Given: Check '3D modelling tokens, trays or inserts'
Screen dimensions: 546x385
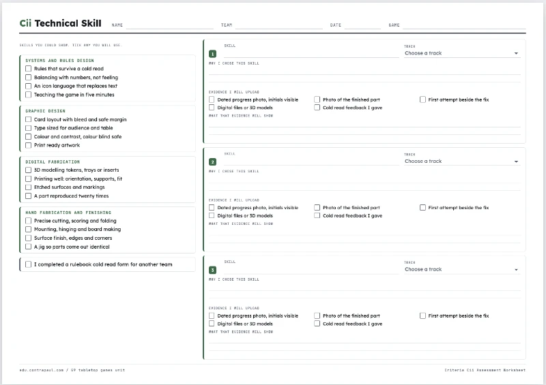Looking at the screenshot, I should 28,170.
